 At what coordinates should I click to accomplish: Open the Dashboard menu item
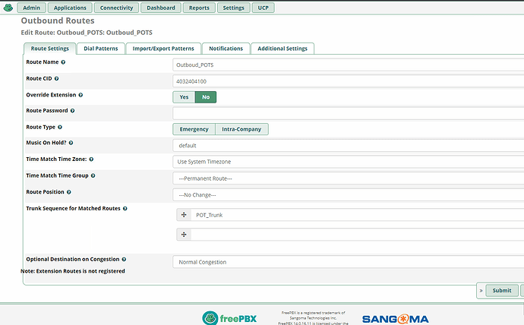pos(161,8)
